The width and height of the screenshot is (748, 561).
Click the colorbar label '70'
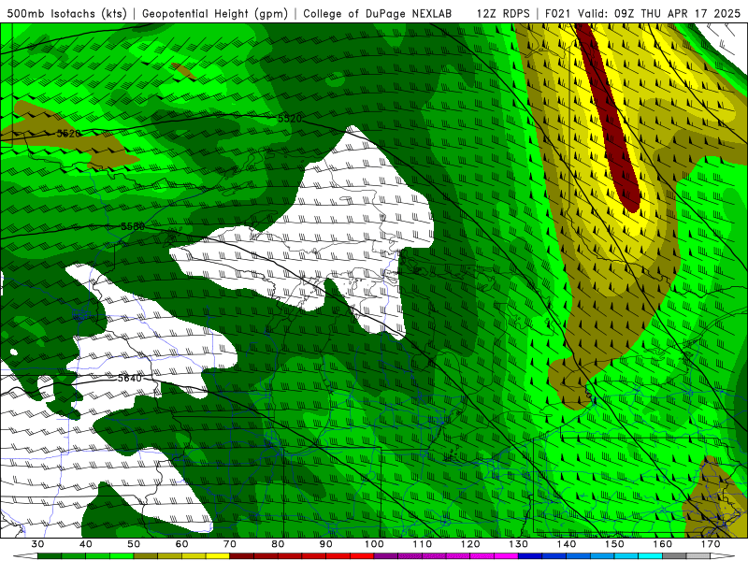click(230, 544)
